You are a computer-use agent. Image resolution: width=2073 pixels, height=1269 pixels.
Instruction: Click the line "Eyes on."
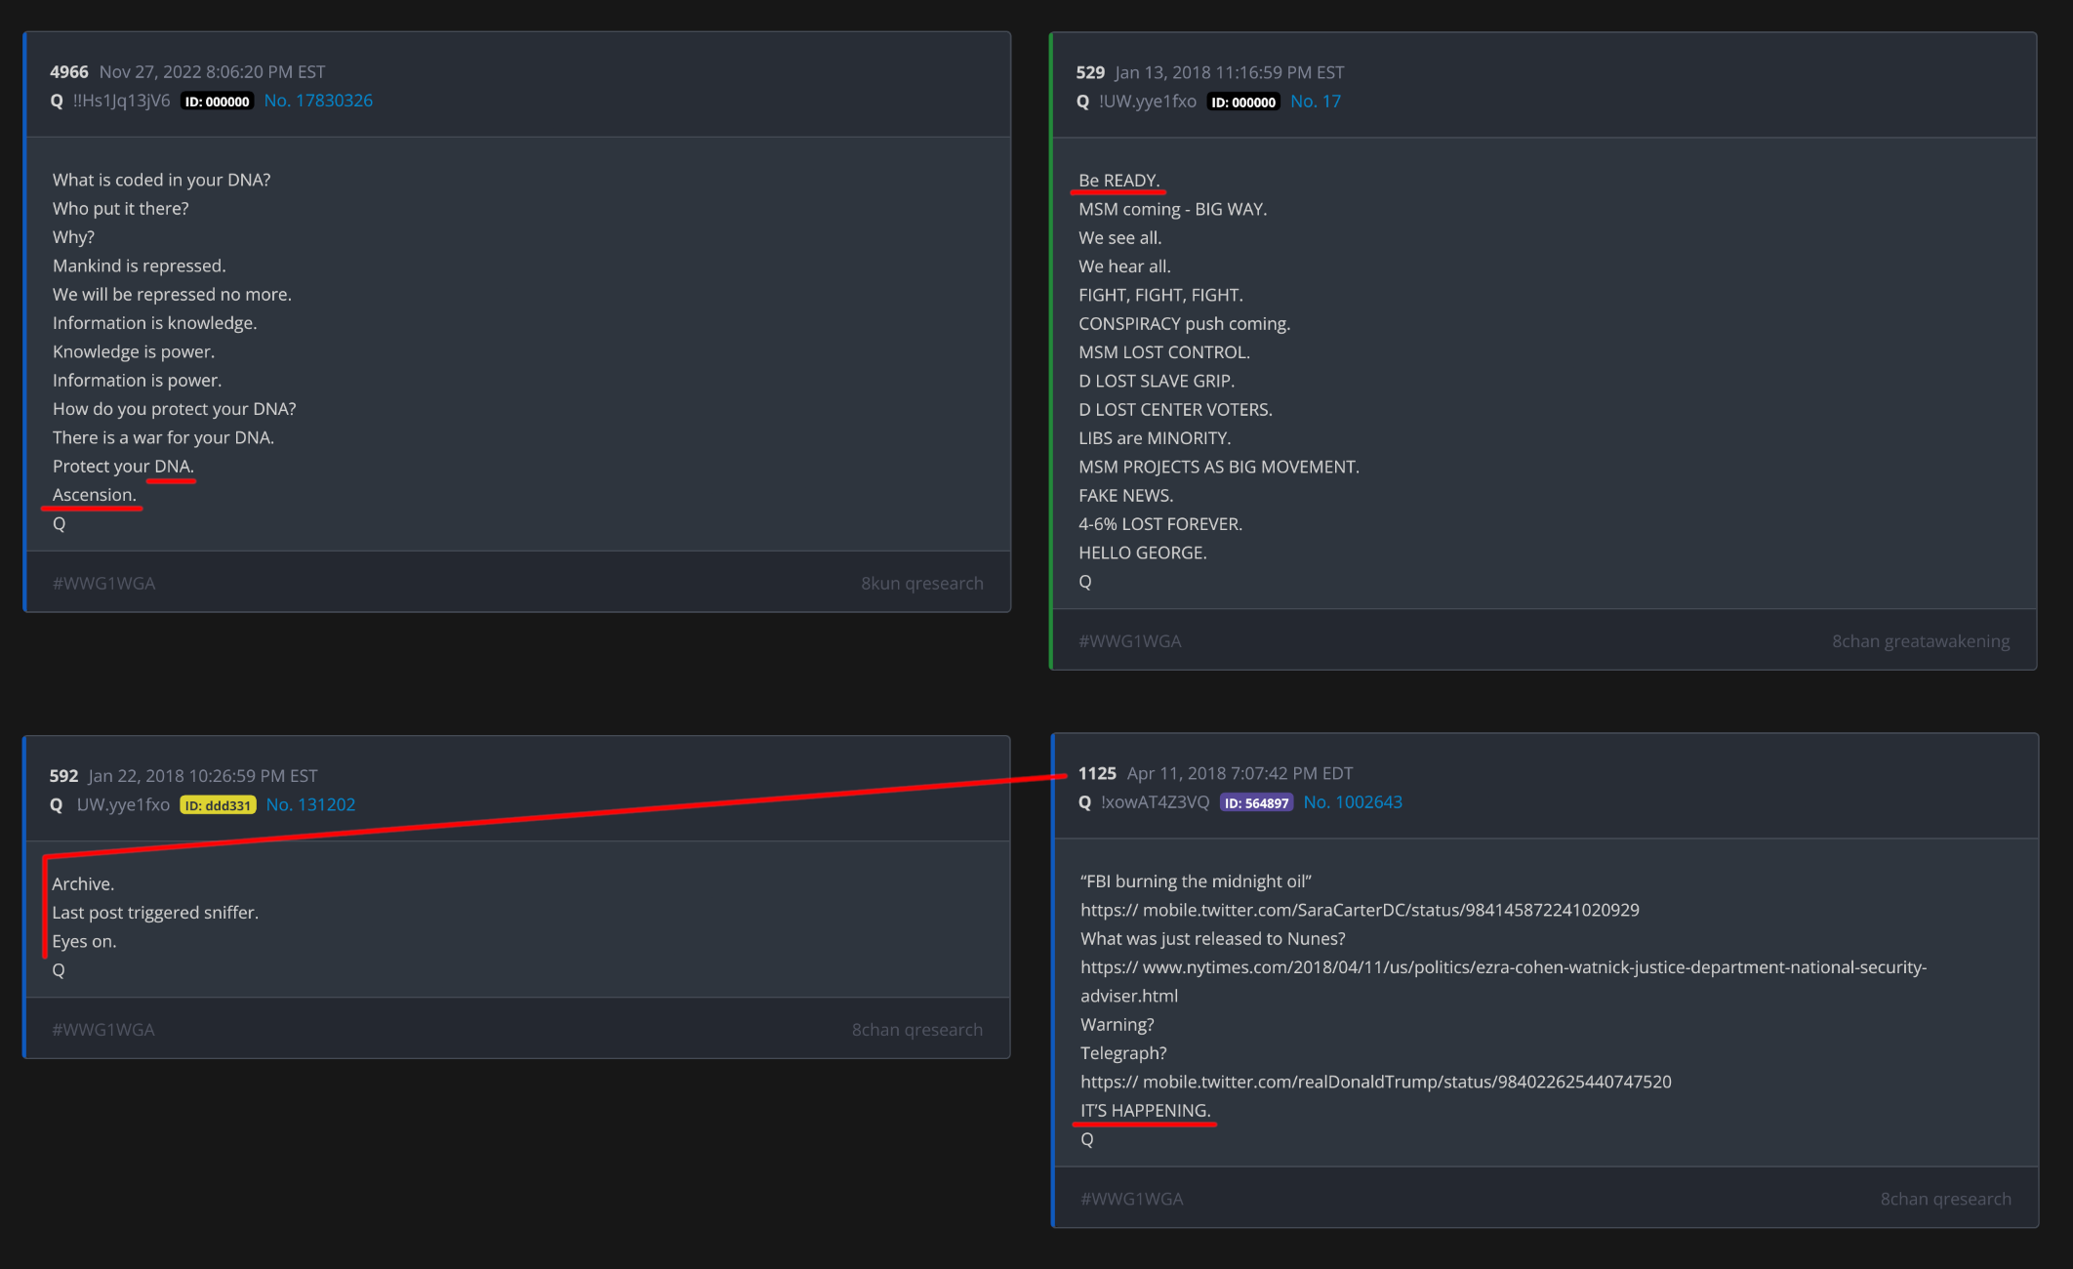pos(84,941)
